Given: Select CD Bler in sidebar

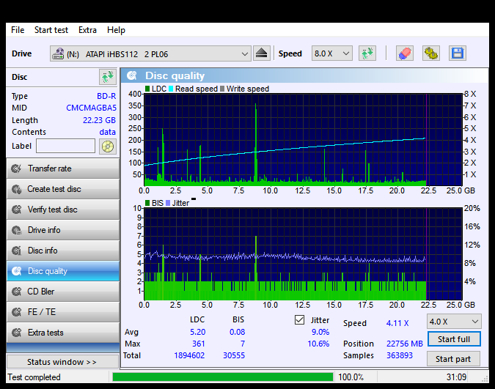Looking at the screenshot, I should tap(63, 292).
